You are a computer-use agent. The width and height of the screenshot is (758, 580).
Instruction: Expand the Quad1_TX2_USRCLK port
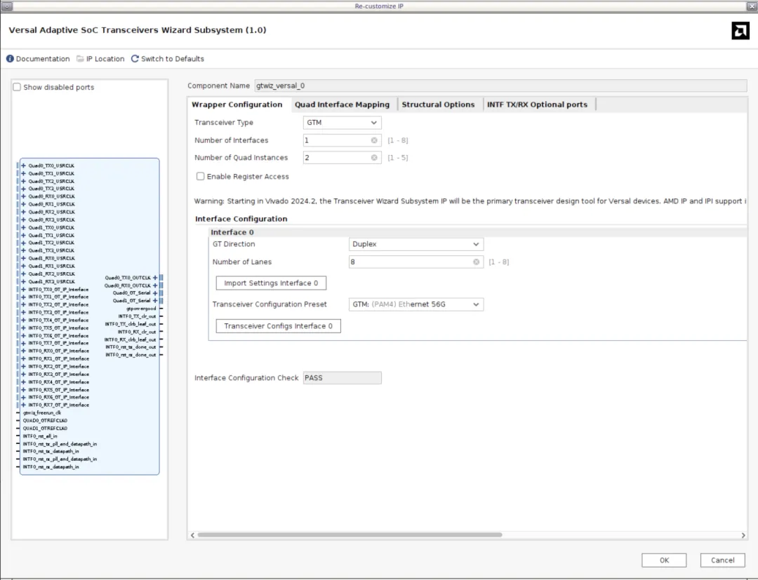point(23,243)
